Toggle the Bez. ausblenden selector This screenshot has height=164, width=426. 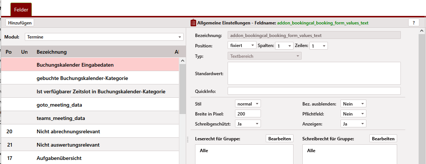point(353,104)
